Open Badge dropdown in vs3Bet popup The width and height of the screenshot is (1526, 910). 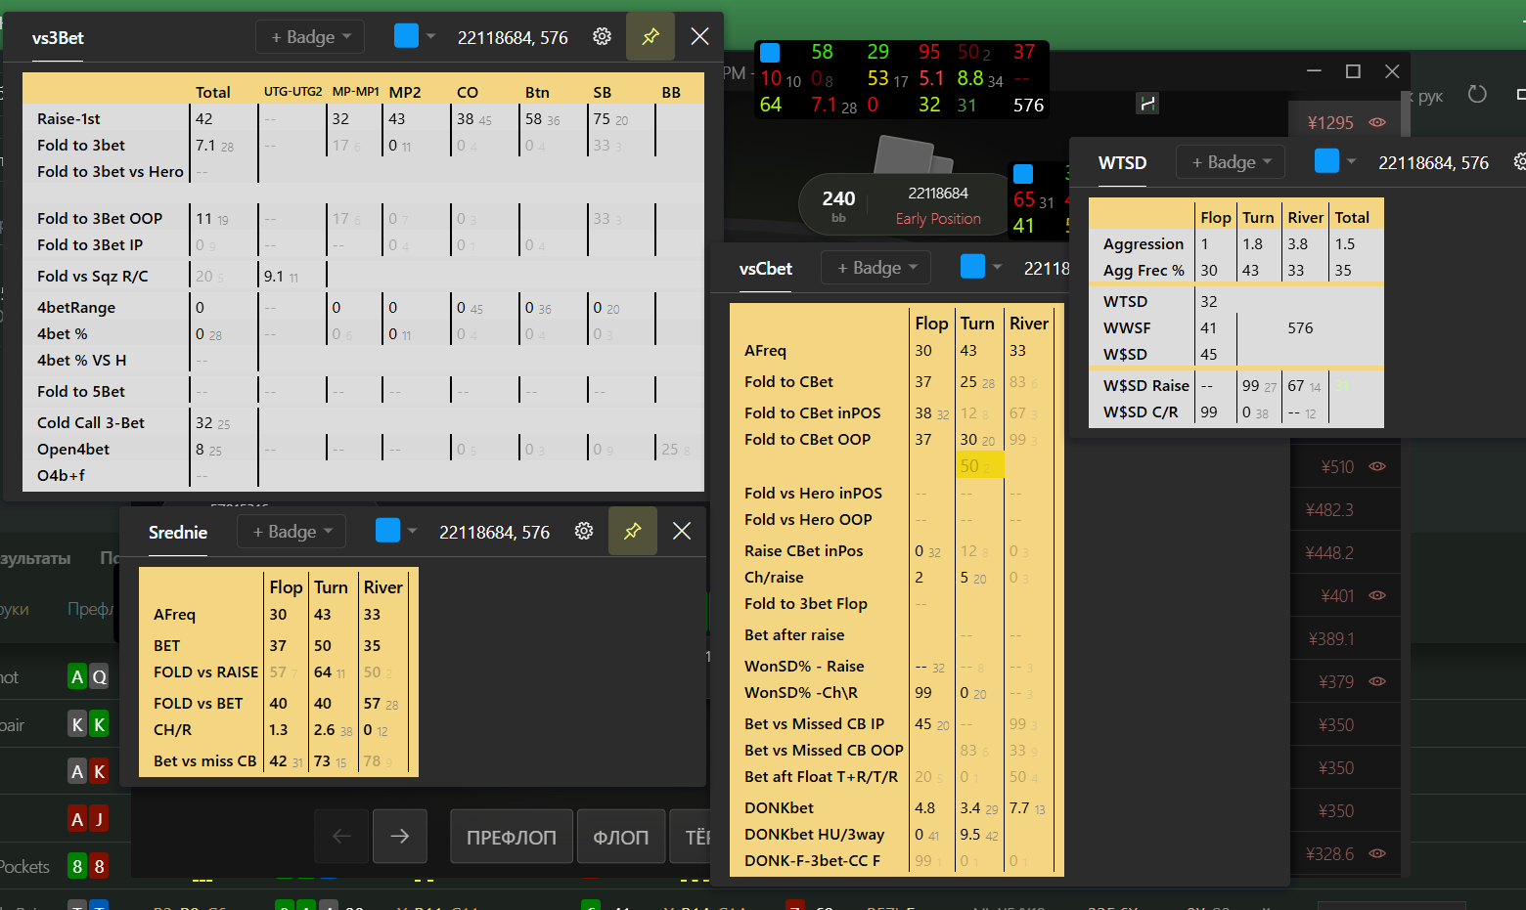[x=310, y=37]
